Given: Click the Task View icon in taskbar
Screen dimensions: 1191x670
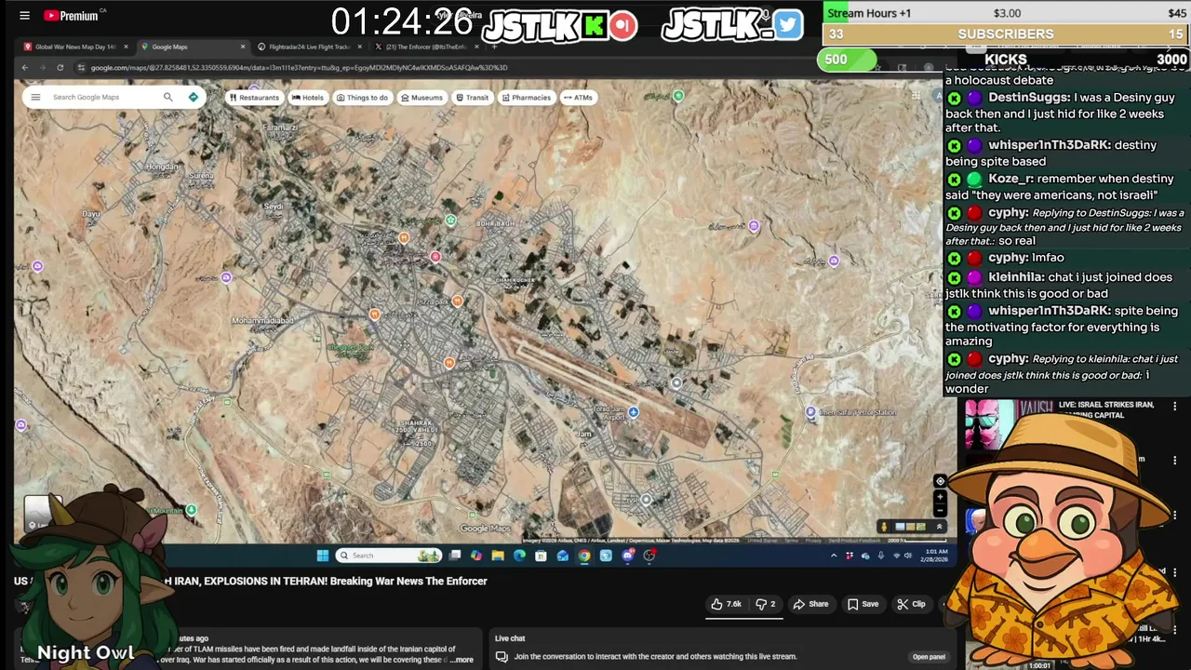Looking at the screenshot, I should point(455,556).
